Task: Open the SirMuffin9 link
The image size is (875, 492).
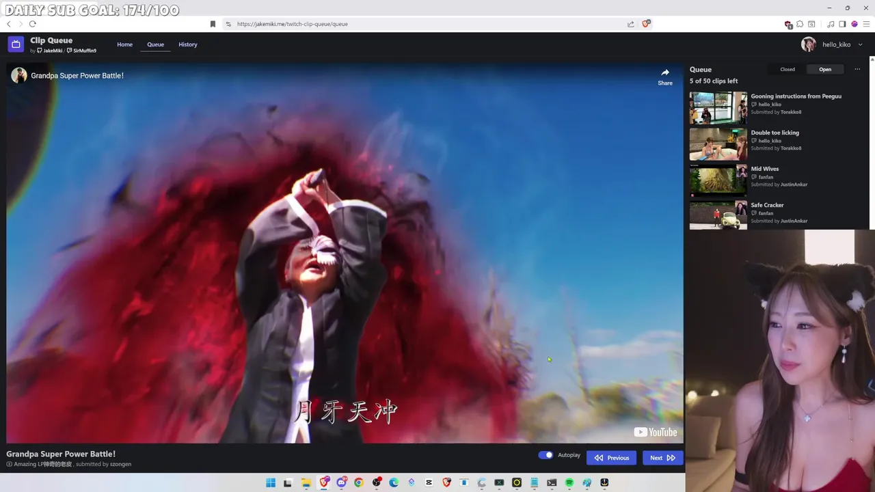Action: pyautogui.click(x=81, y=51)
